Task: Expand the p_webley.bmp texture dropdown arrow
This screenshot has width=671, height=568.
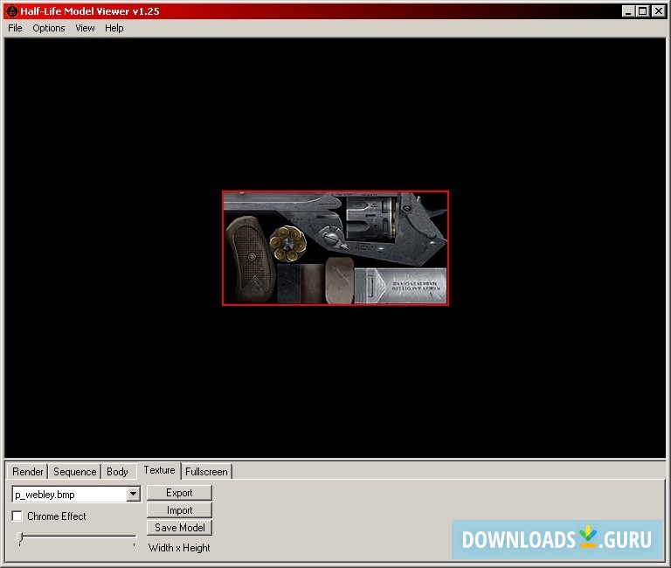Action: (x=134, y=495)
